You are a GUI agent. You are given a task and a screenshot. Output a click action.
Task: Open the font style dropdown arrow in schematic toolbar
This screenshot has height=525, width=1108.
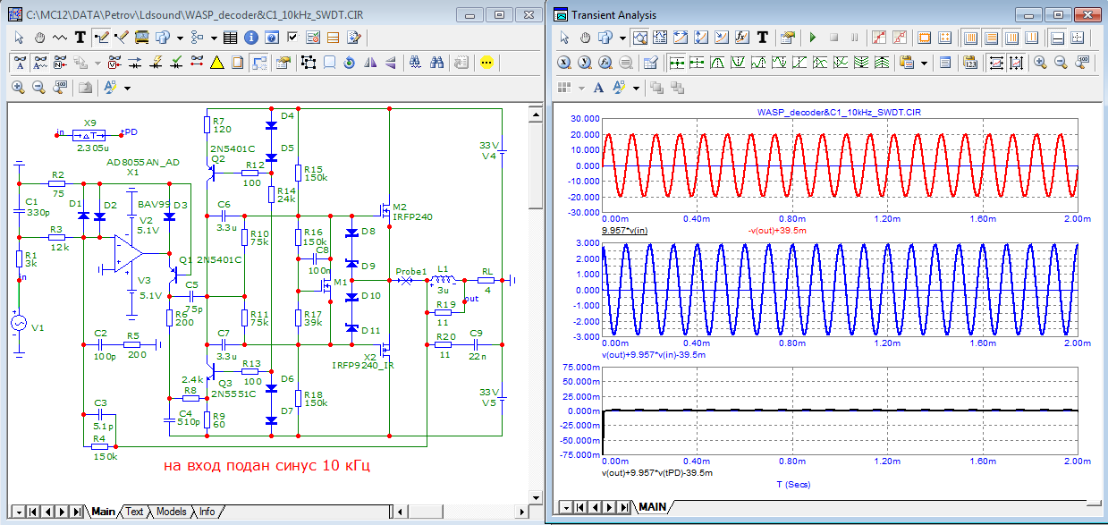(127, 88)
